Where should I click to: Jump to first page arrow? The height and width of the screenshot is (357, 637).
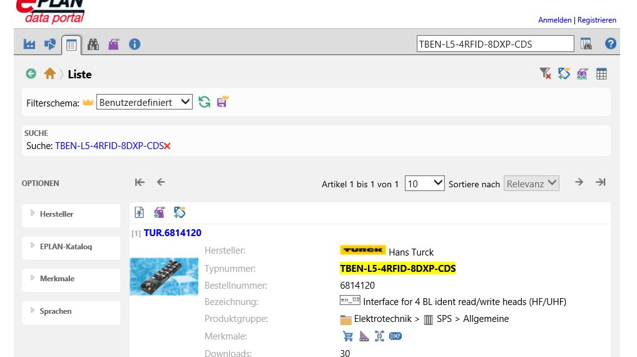[x=140, y=182]
